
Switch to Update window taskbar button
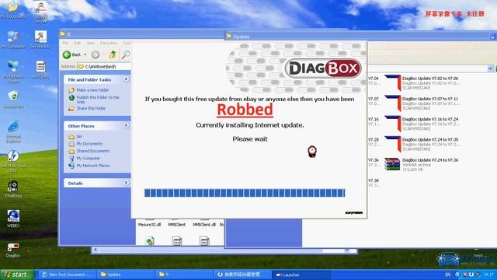click(x=125, y=275)
